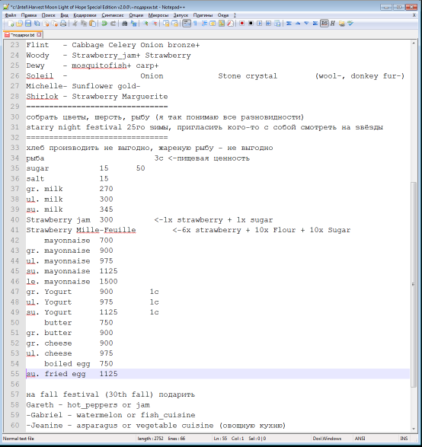
Task: Create a new file with toolbar icon
Action: (11, 24)
